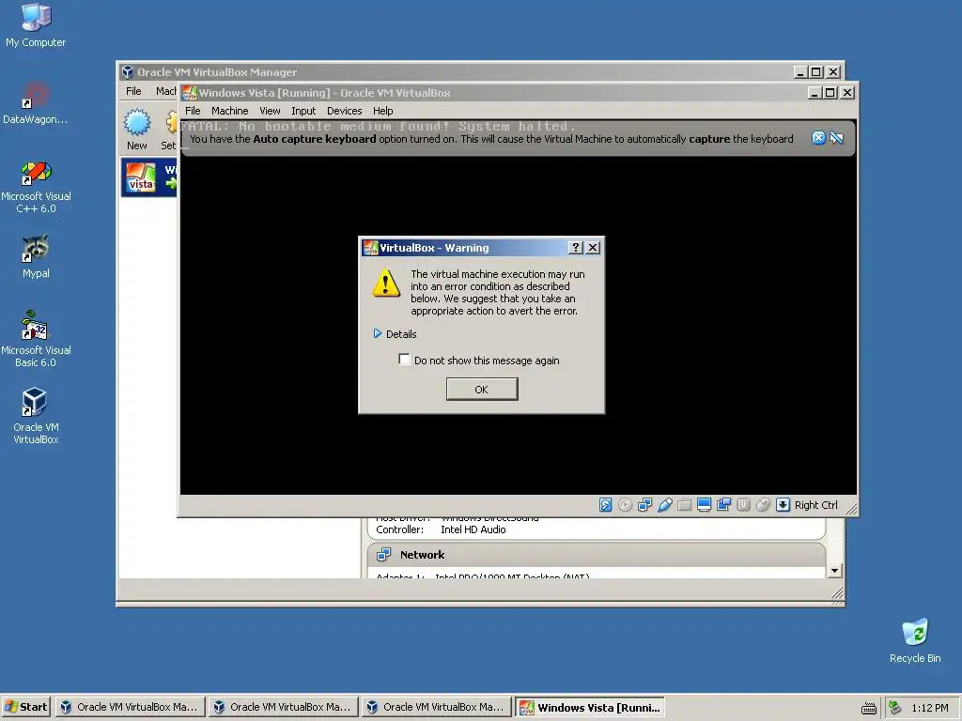Select the Microsoft Visual C++ 6.0 desktop icon

[x=36, y=187]
